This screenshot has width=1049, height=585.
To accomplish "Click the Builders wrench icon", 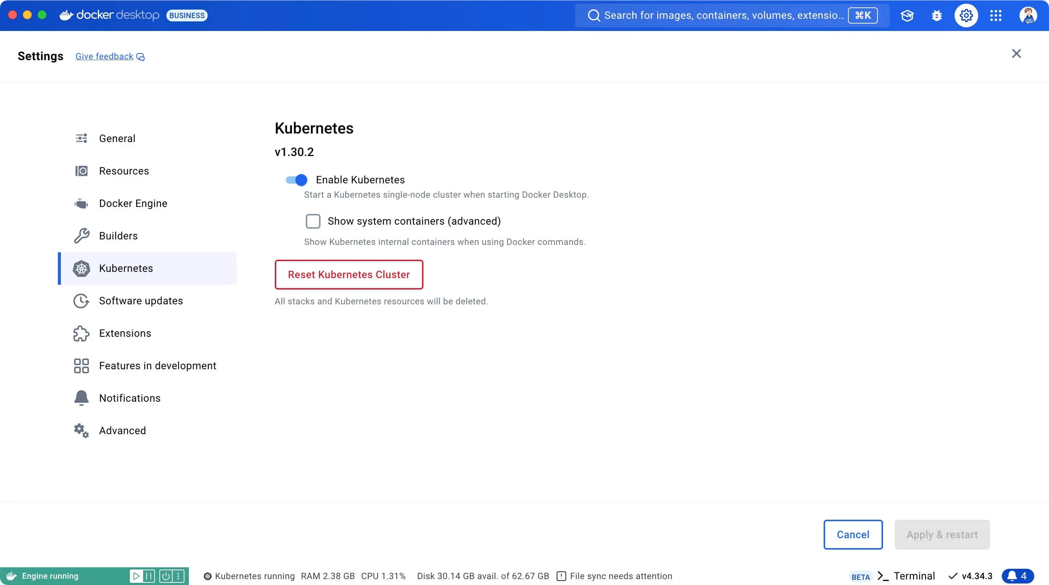I will (82, 236).
